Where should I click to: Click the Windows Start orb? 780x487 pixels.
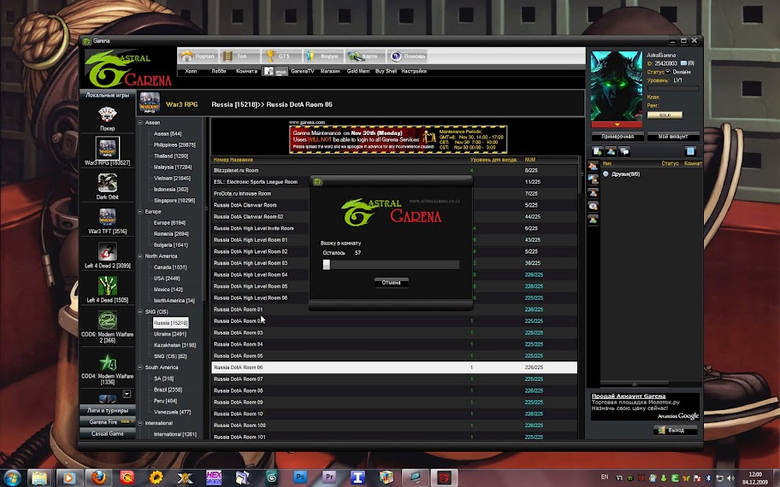pyautogui.click(x=11, y=478)
